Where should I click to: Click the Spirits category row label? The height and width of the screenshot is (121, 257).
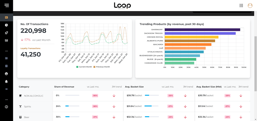(x=27, y=107)
